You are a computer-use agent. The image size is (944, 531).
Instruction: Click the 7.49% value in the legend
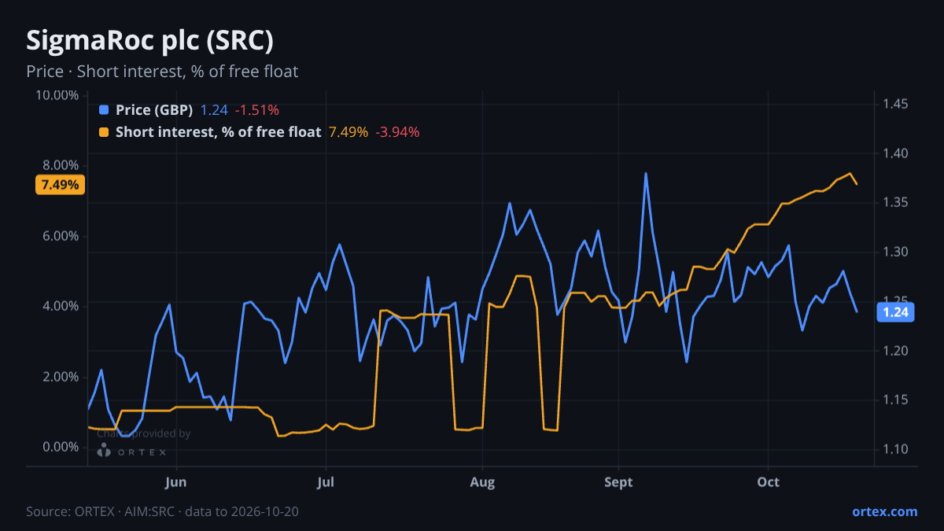coord(348,132)
